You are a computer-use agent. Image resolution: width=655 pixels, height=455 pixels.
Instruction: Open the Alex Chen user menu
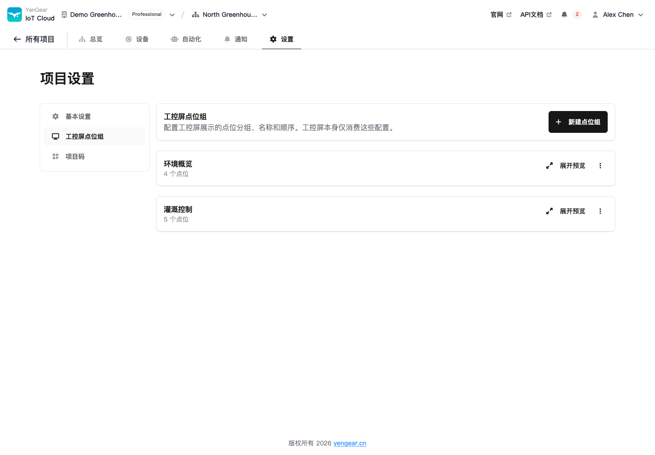(x=618, y=15)
